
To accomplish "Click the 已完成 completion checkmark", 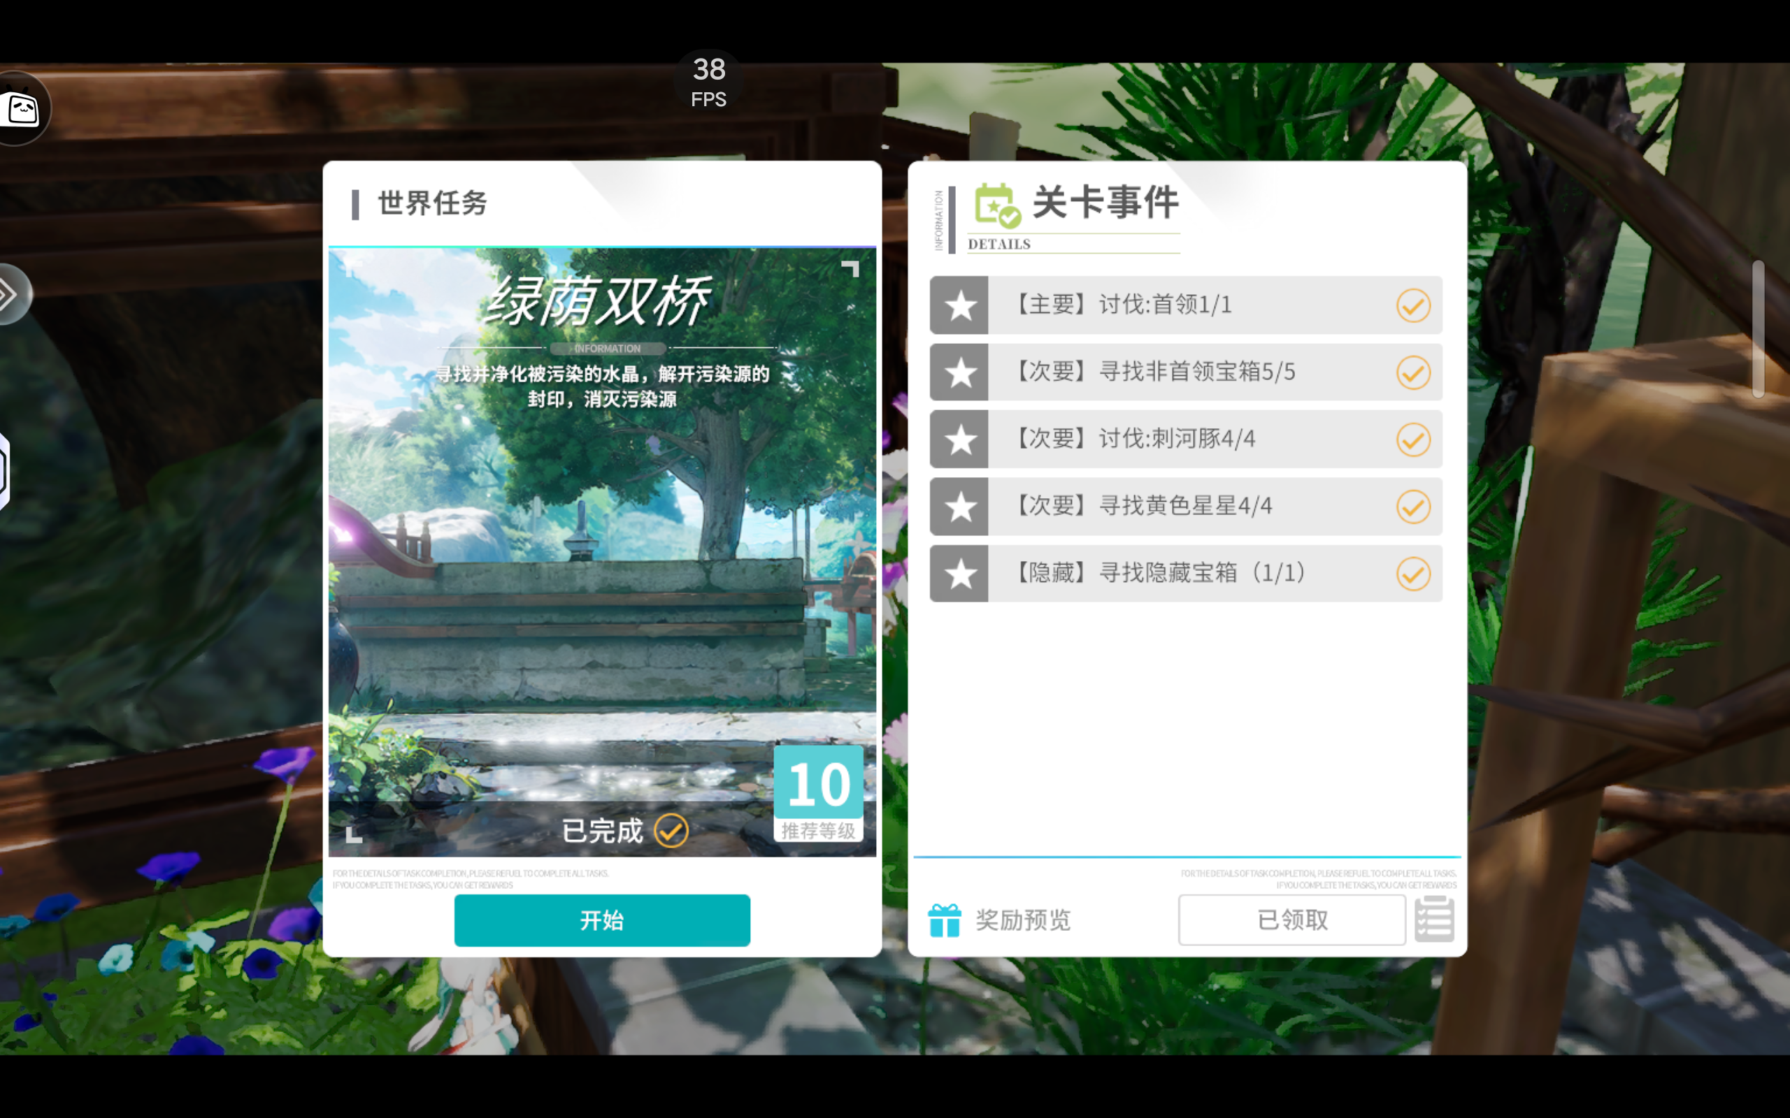I will 671,830.
